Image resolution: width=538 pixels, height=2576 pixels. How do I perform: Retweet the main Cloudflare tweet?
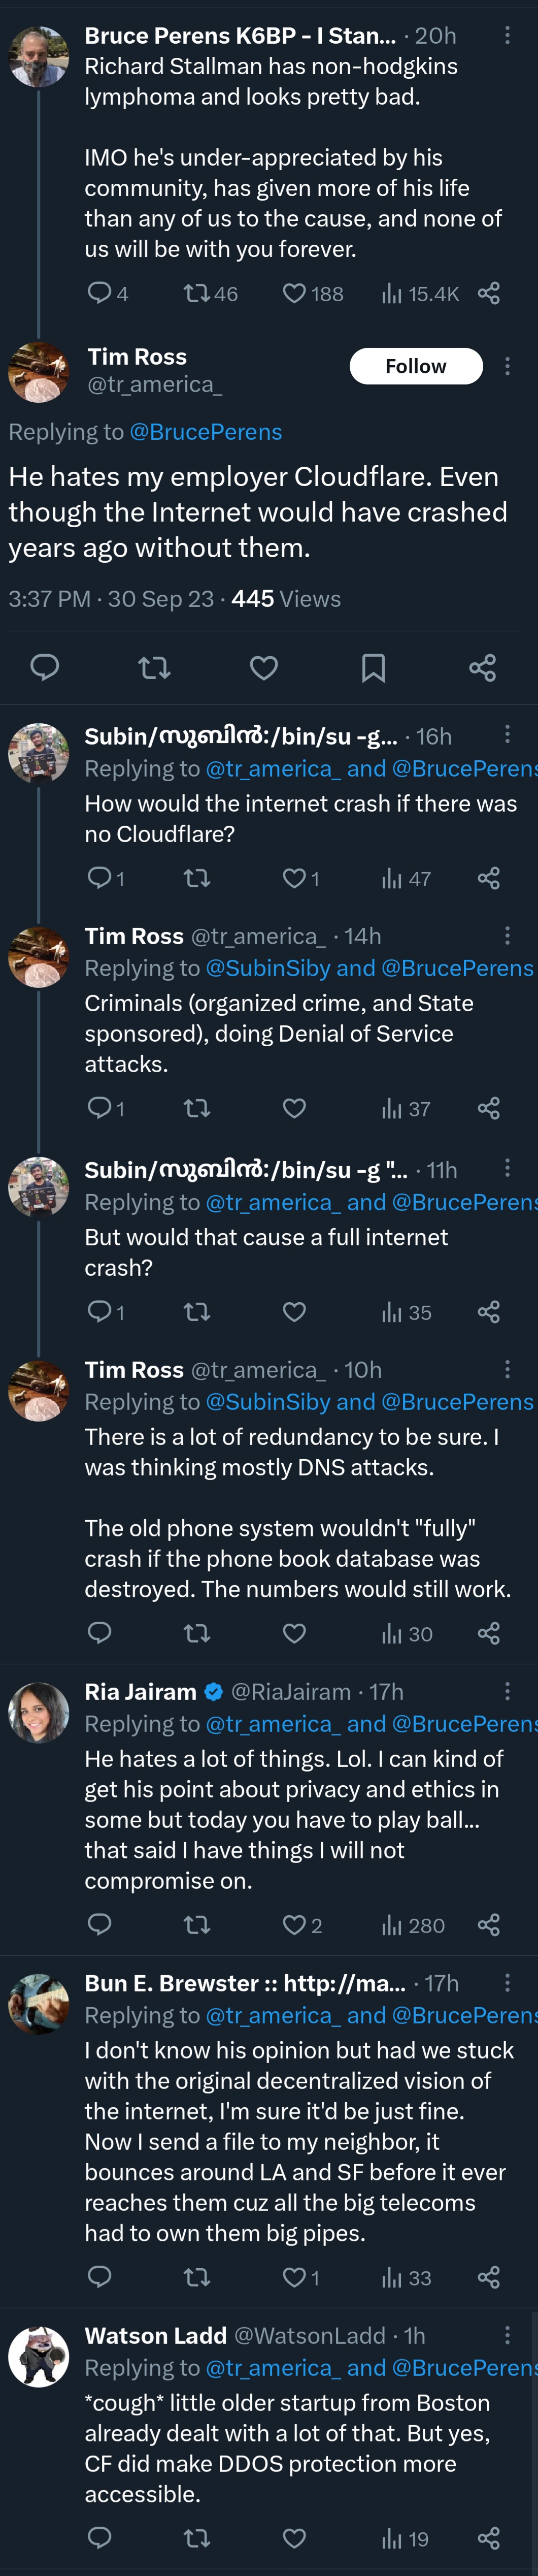154,667
